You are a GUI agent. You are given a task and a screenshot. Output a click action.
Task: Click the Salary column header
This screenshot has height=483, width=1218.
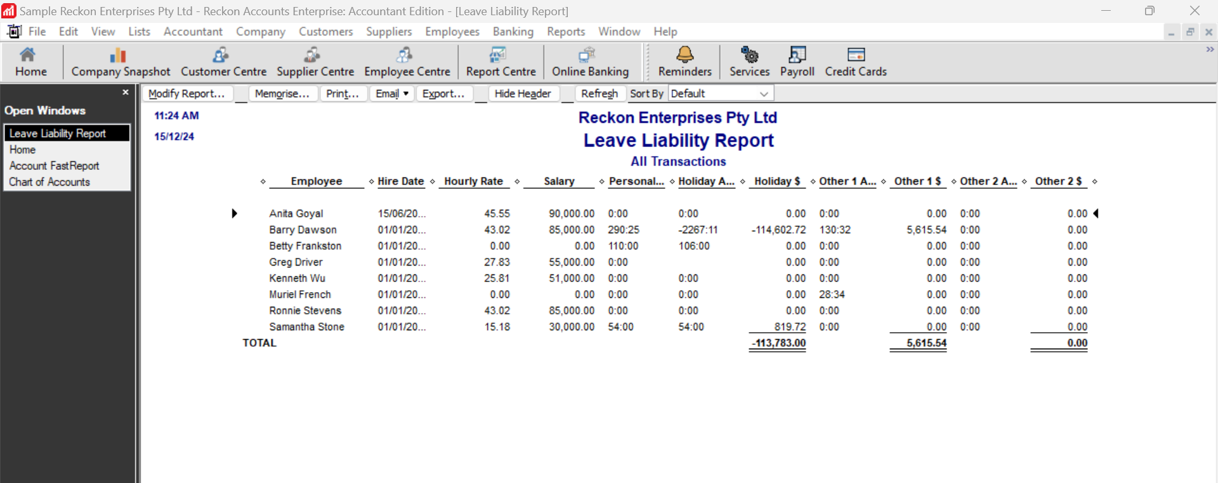tap(559, 181)
